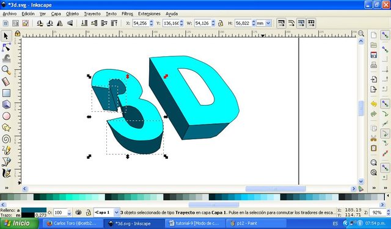Choose the Zoom magnifier tool

pos(6,70)
